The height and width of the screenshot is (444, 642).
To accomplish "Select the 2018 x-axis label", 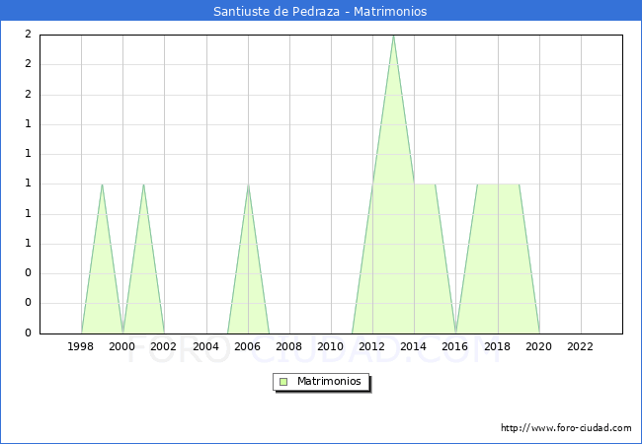I will [x=498, y=346].
